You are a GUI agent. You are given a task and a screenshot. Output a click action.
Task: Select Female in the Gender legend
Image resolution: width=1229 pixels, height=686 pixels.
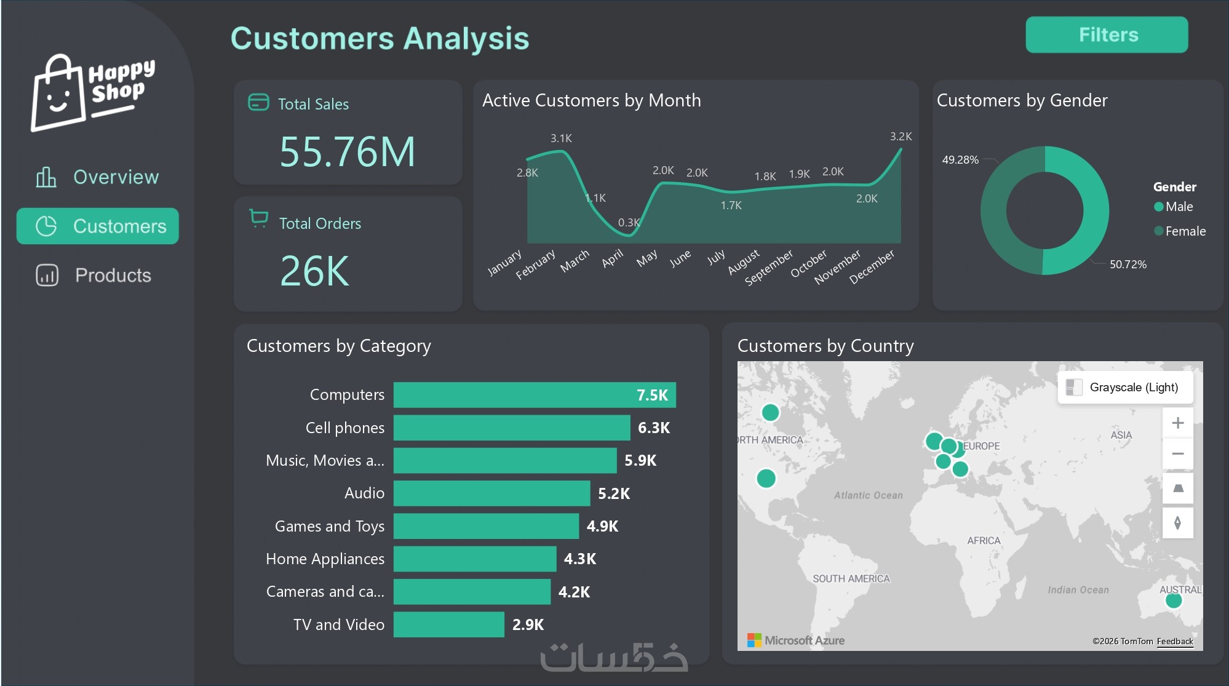[x=1184, y=231]
